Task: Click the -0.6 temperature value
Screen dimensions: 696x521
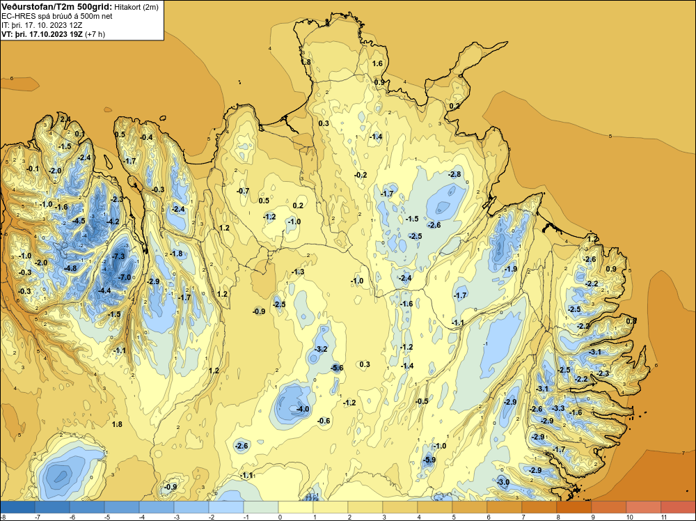Action: pos(324,421)
